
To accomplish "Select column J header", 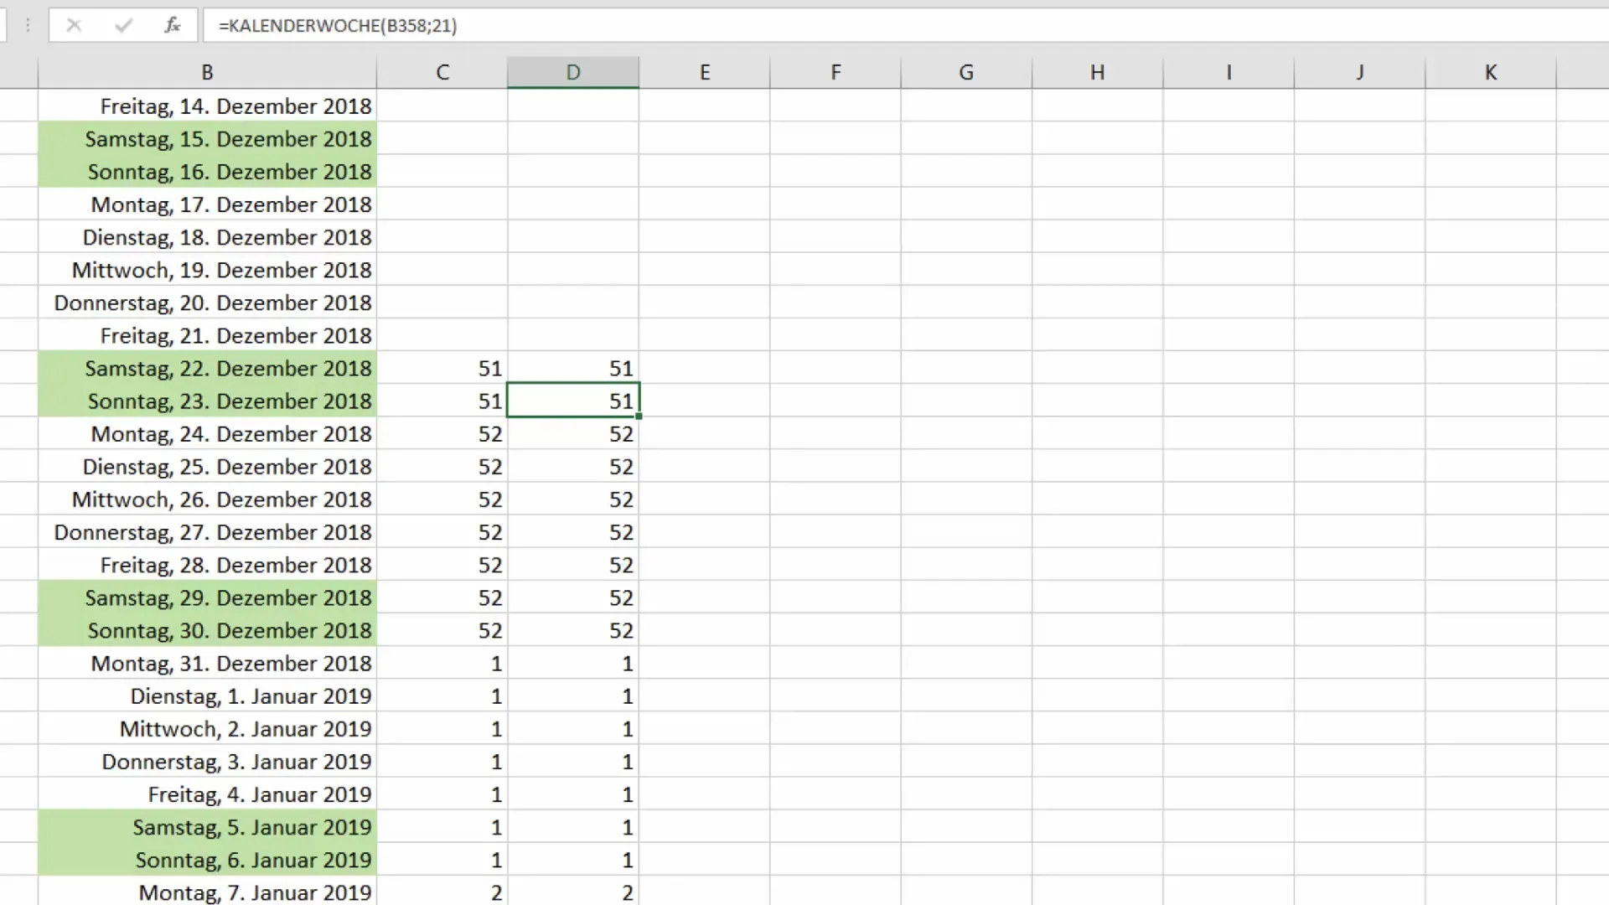I will 1359,72.
